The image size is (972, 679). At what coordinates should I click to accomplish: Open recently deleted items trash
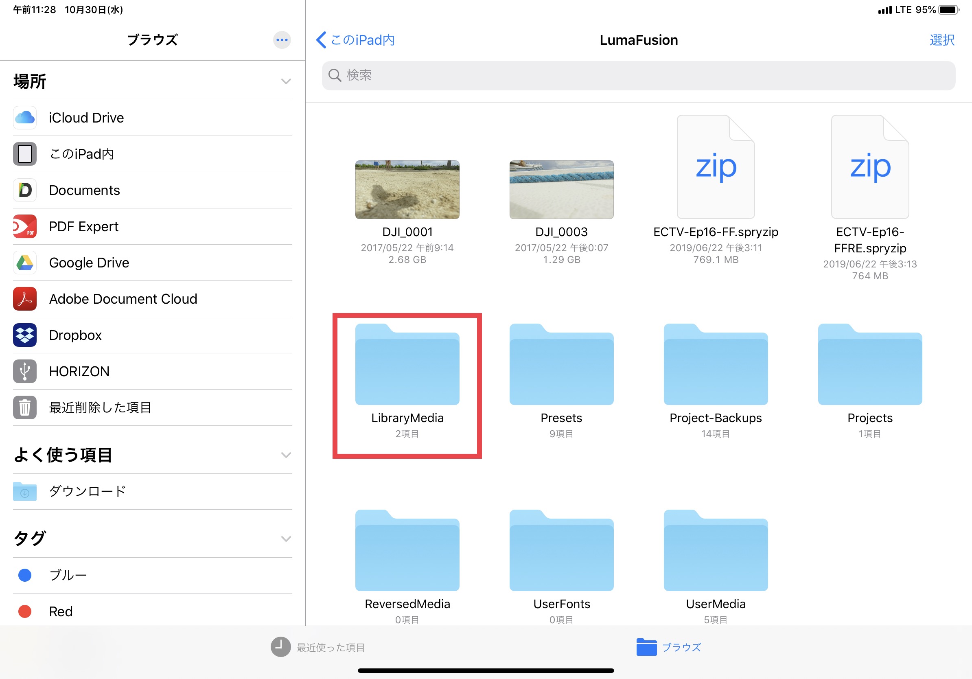100,407
